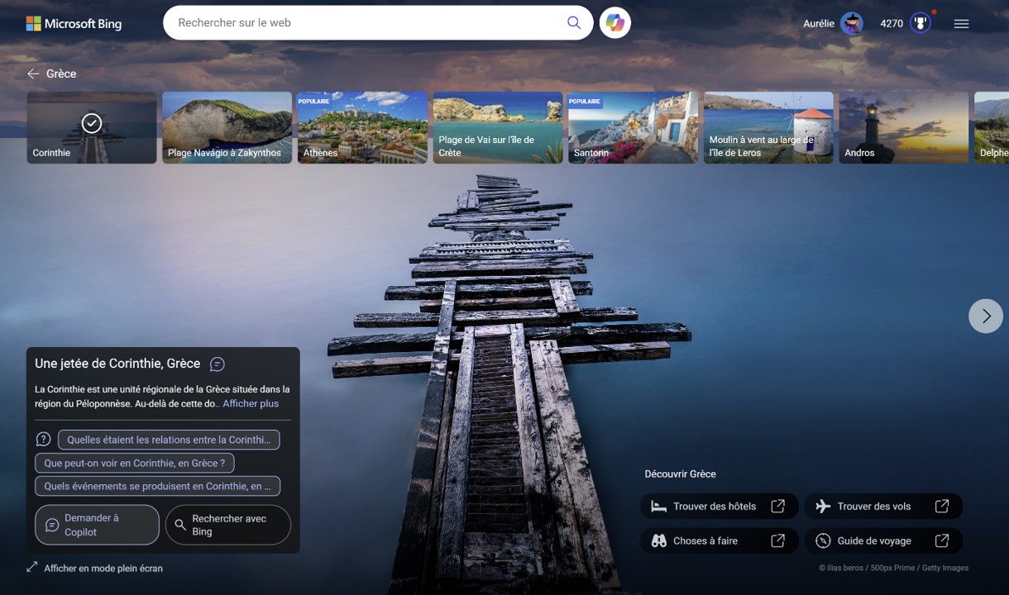Open the Plage de Vai thumbnail
1009x595 pixels.
498,127
